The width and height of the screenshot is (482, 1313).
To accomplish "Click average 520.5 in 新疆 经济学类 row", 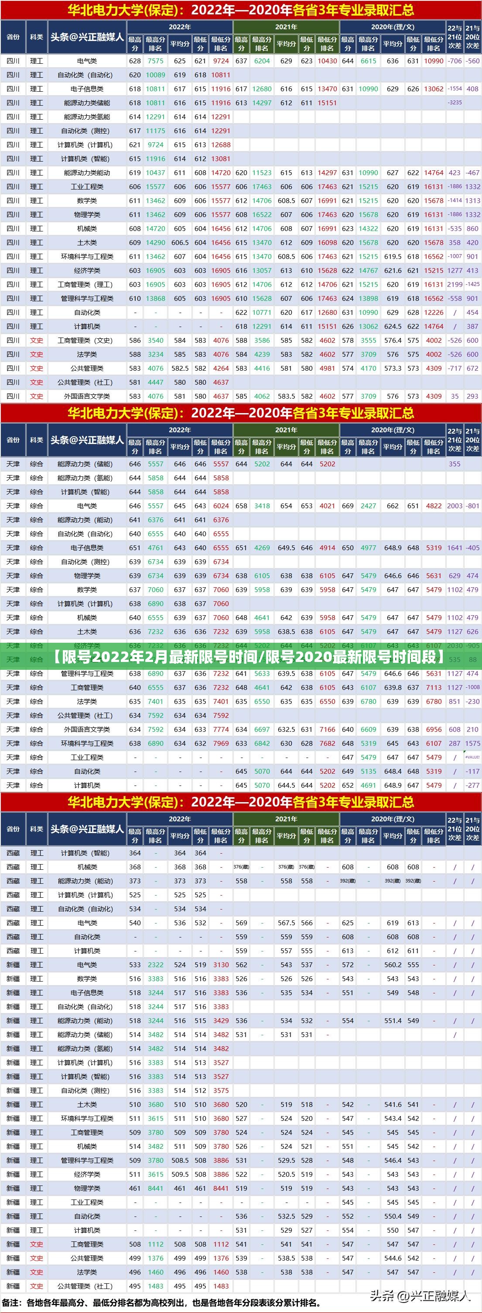I will (x=286, y=1174).
